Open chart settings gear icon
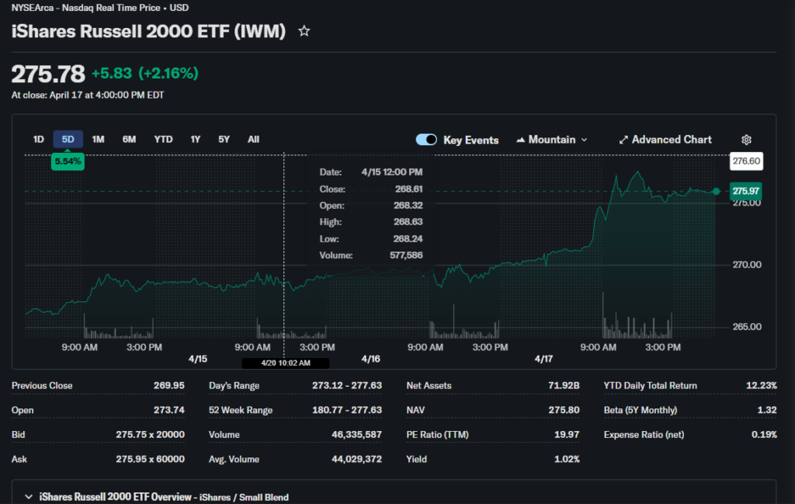This screenshot has height=504, width=795. [746, 140]
